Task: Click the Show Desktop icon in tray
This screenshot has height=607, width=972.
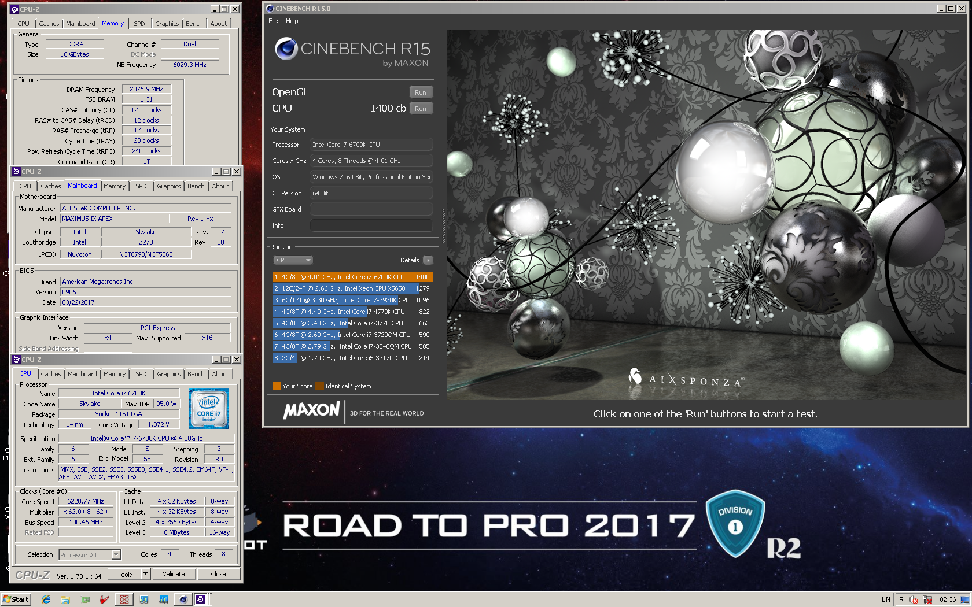Action: pos(965,599)
